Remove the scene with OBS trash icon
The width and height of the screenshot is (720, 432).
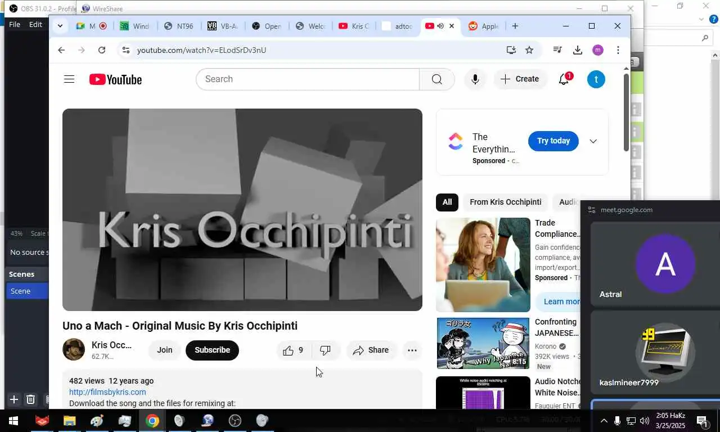pos(31,399)
